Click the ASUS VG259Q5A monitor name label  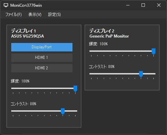tap(28, 36)
